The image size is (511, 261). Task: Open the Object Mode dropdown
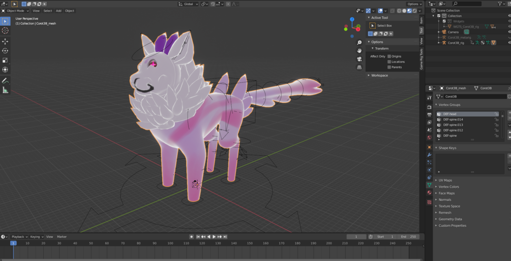[x=15, y=11]
